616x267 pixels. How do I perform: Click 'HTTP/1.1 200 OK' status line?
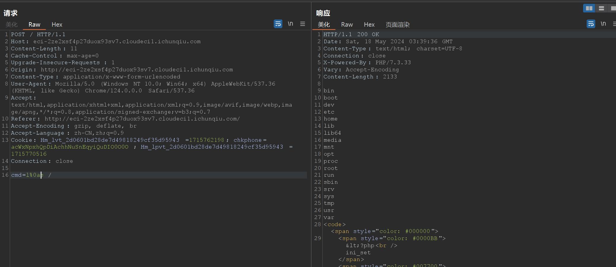pyautogui.click(x=351, y=34)
